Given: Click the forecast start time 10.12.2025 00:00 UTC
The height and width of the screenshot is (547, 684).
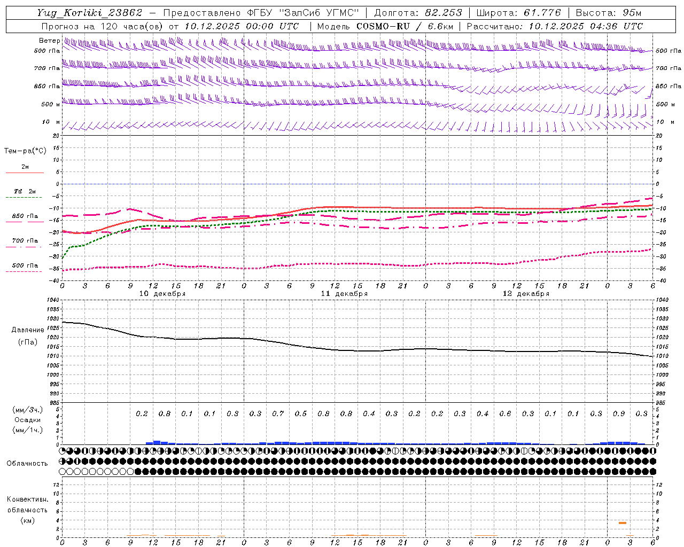Looking at the screenshot, I should tap(242, 26).
